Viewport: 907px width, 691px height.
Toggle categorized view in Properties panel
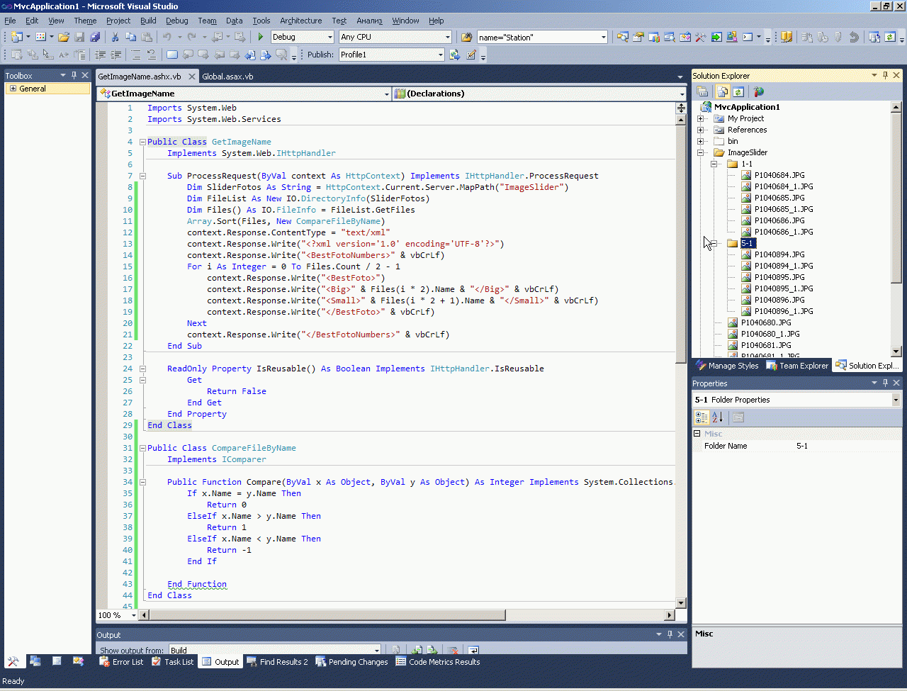point(702,417)
